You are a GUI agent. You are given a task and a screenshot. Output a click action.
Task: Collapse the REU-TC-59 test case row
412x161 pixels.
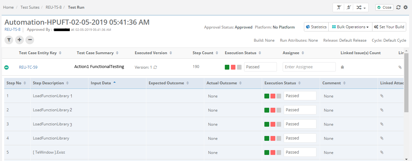pos(6,67)
